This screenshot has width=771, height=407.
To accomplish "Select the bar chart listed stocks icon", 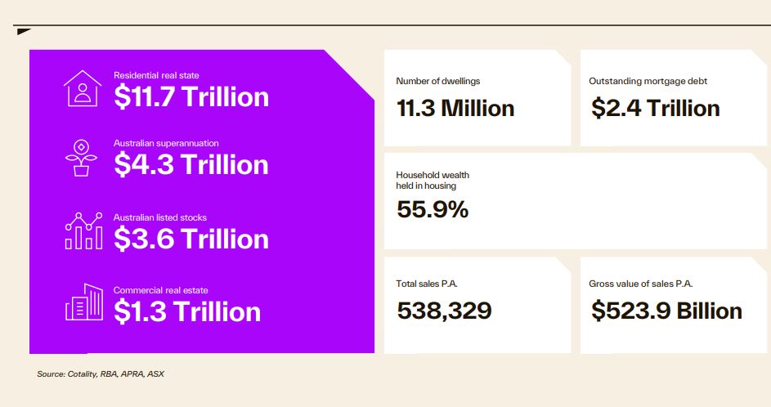I will (83, 231).
